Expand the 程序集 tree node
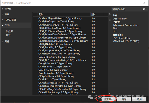The width and height of the screenshot is (149, 103). tap(2, 9)
